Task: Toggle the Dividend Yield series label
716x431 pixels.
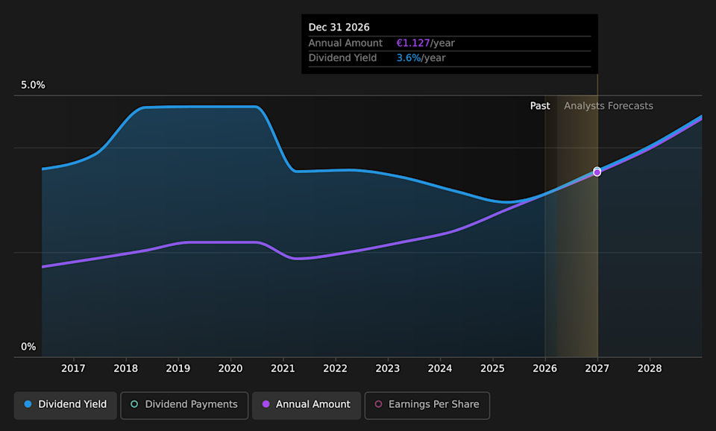Action: [x=72, y=404]
